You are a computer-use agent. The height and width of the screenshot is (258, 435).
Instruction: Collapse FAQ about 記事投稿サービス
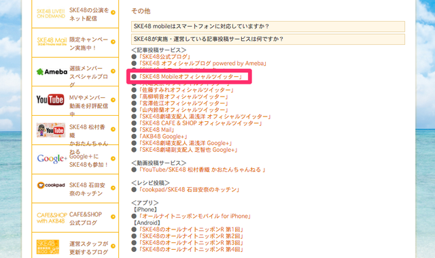(x=268, y=39)
